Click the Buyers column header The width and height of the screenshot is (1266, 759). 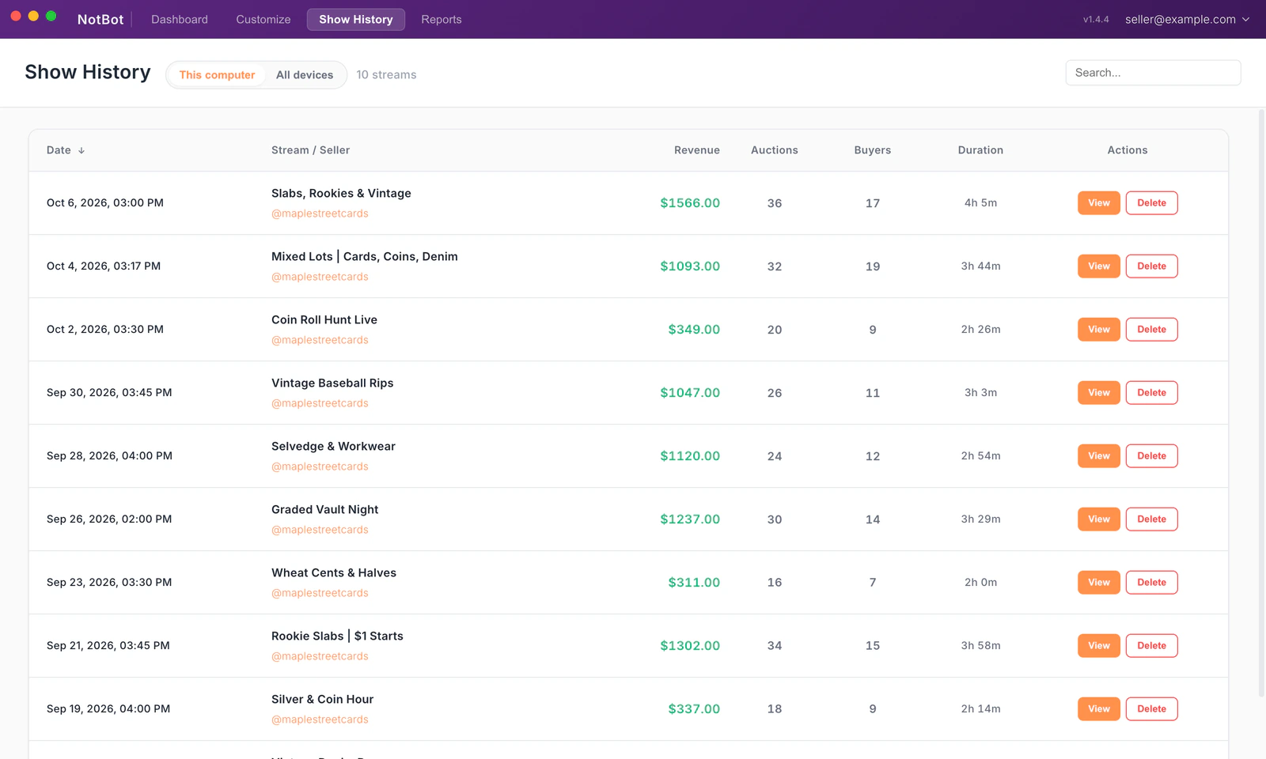(873, 150)
